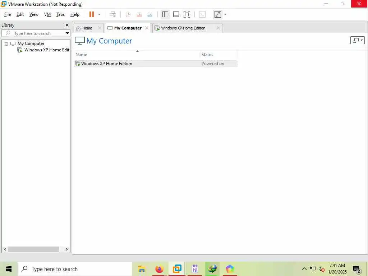Collapse the My Computer tree node

point(6,43)
